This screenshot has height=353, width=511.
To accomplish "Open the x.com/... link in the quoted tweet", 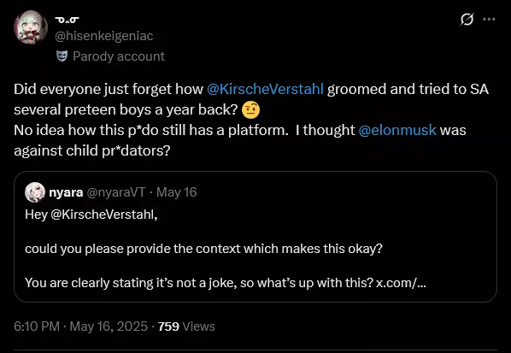I will click(x=401, y=283).
